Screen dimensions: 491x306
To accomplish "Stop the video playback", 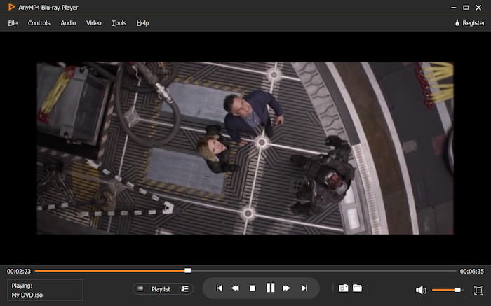I will [x=253, y=288].
